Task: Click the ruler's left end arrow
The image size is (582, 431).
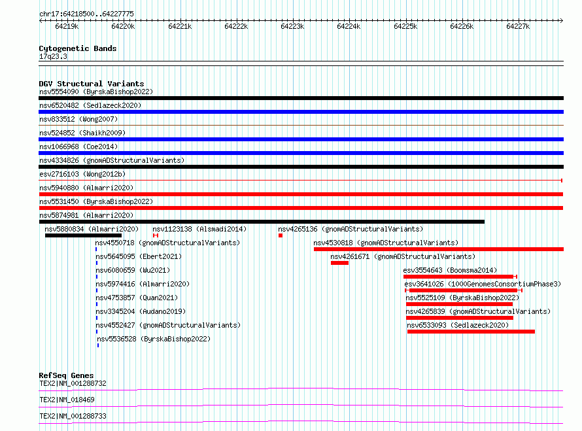Action: click(x=41, y=21)
